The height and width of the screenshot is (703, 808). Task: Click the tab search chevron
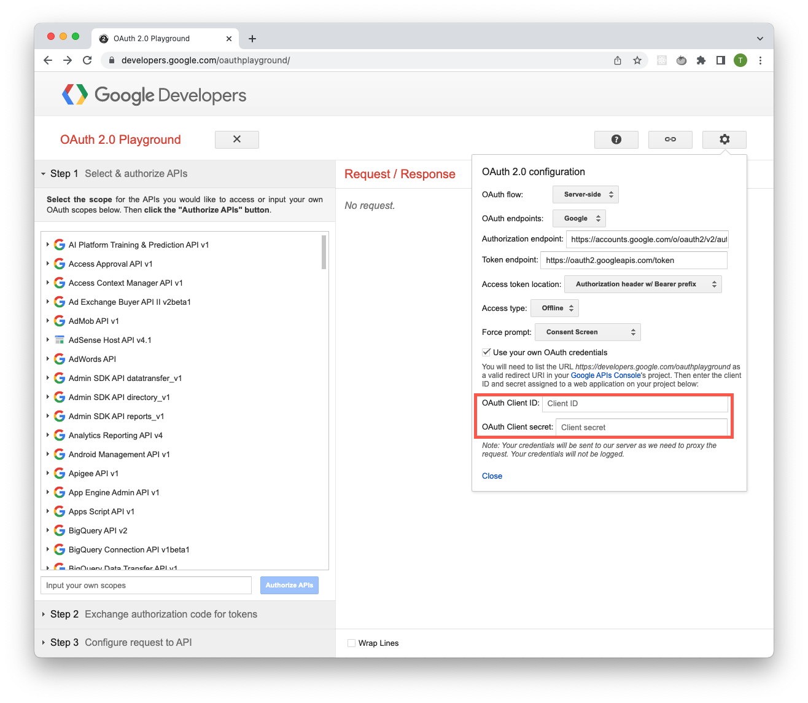[760, 39]
